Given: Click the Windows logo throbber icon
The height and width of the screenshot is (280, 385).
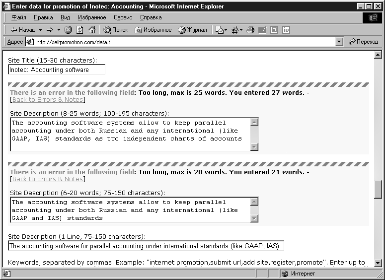Looking at the screenshot, I should point(373,18).
